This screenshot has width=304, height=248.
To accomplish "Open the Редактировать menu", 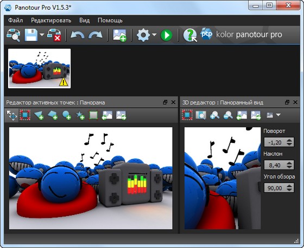I will (x=51, y=21).
